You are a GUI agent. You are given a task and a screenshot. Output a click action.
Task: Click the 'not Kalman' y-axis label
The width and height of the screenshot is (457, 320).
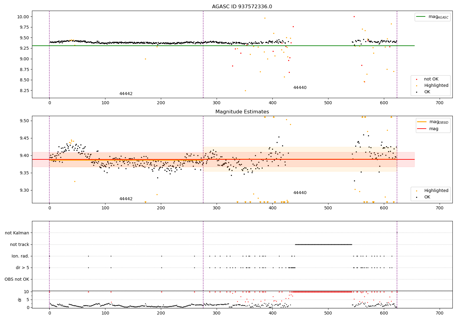pos(17,233)
